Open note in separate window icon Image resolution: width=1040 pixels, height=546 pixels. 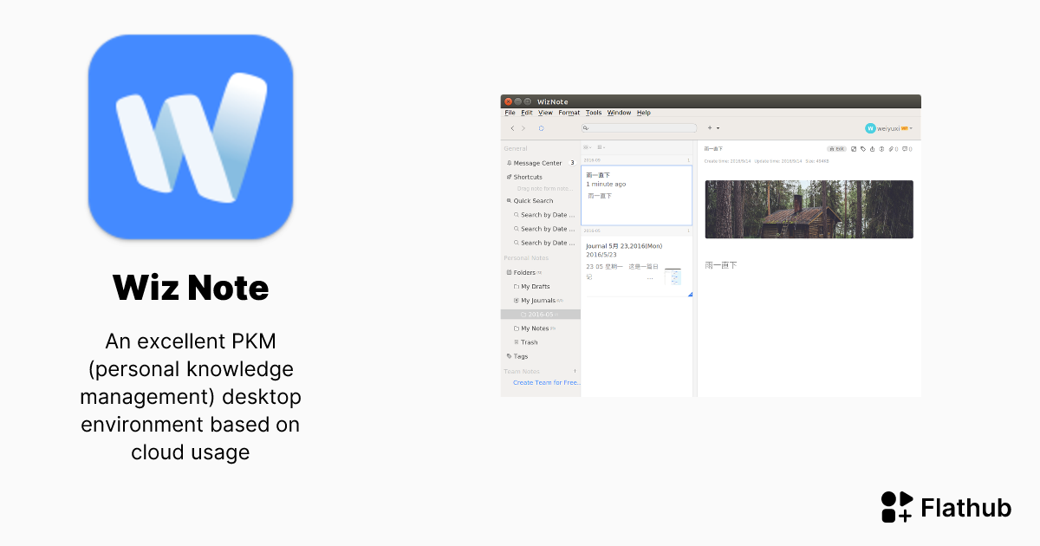(854, 149)
